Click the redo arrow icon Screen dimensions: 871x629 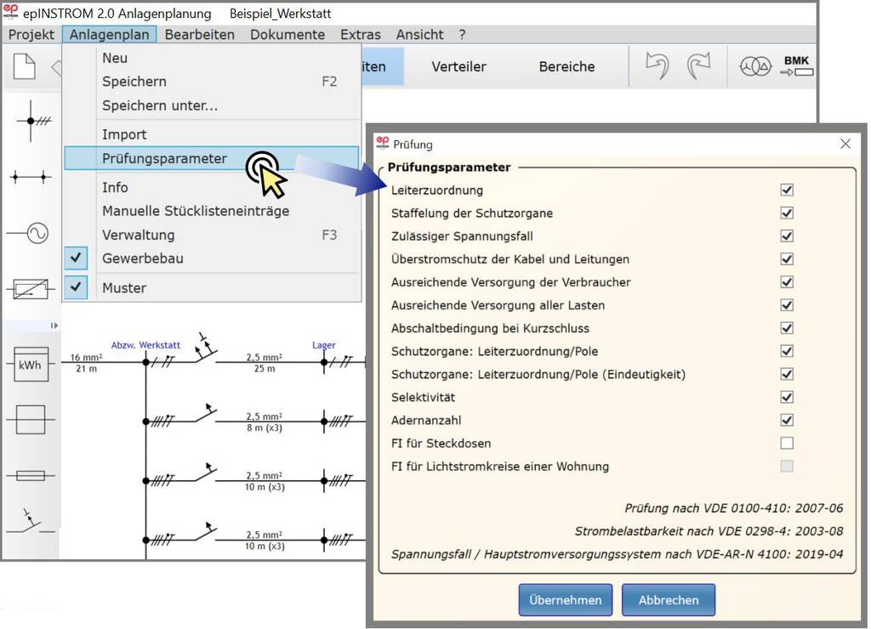[699, 66]
